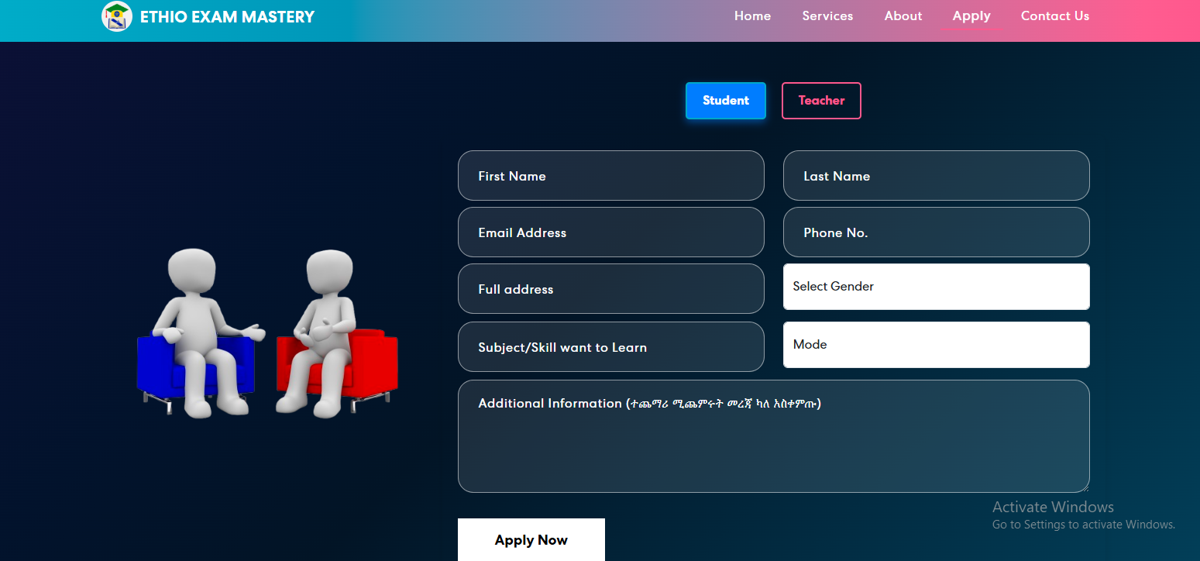Viewport: 1200px width, 561px height.
Task: Visit the Contact Us link
Action: tap(1055, 16)
